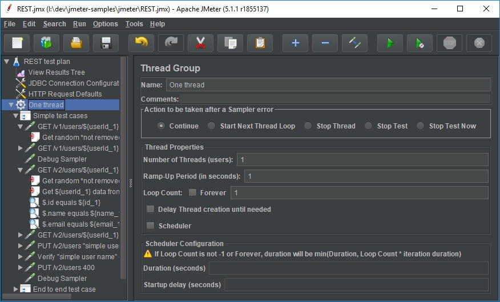This screenshot has width=500, height=302.
Task: Open the Edit menu
Action: [29, 24]
